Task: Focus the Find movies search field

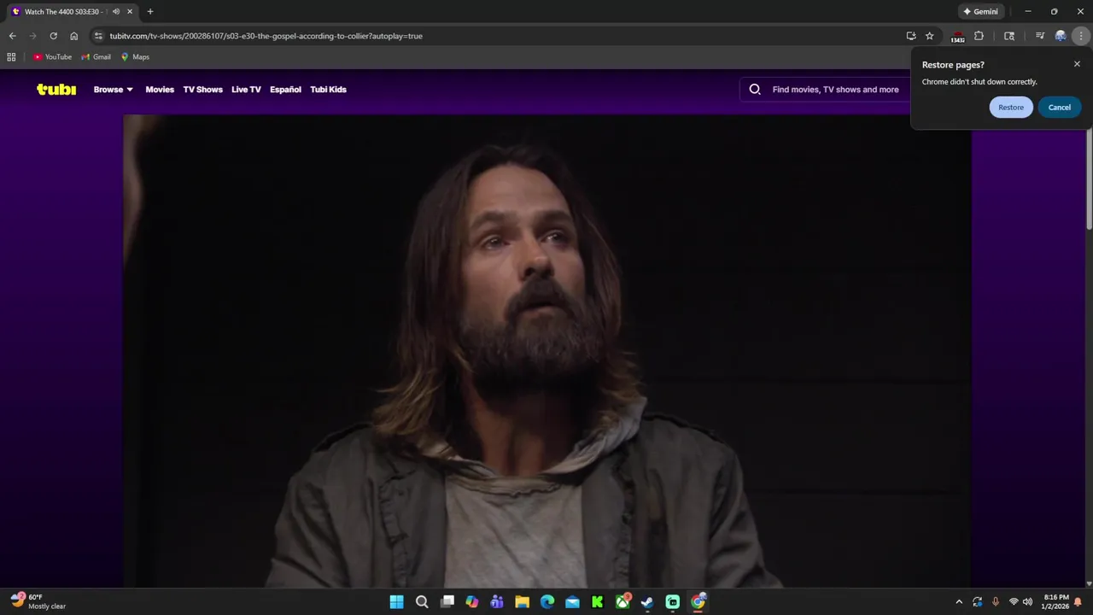Action: tap(835, 90)
